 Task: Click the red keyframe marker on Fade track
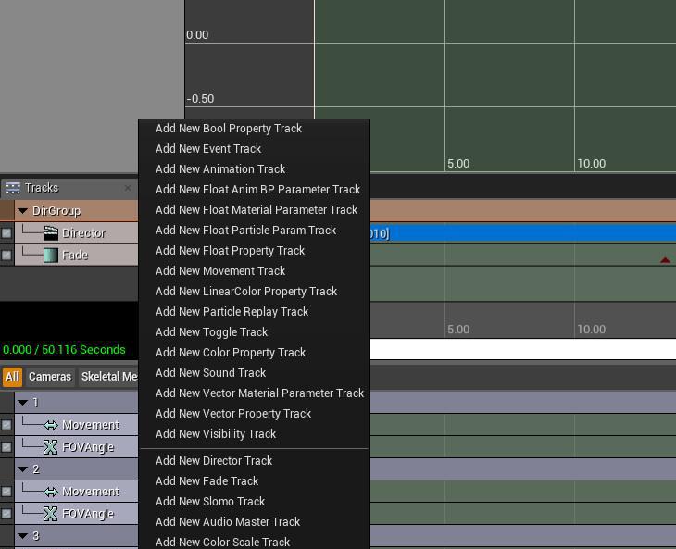point(665,260)
